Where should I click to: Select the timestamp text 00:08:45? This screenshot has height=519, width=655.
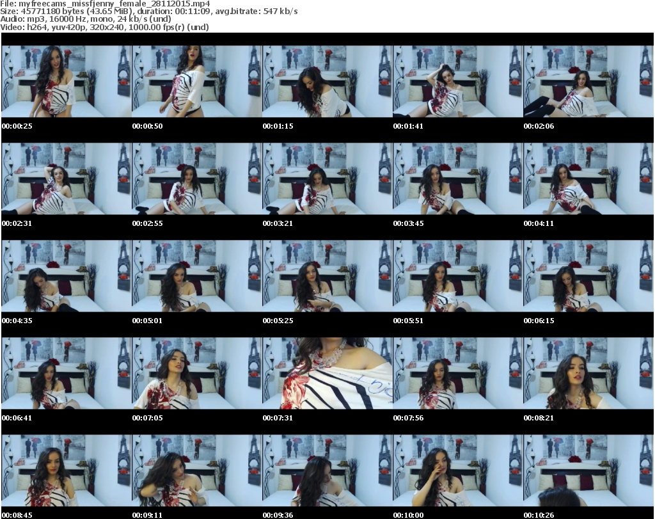pyautogui.click(x=17, y=515)
